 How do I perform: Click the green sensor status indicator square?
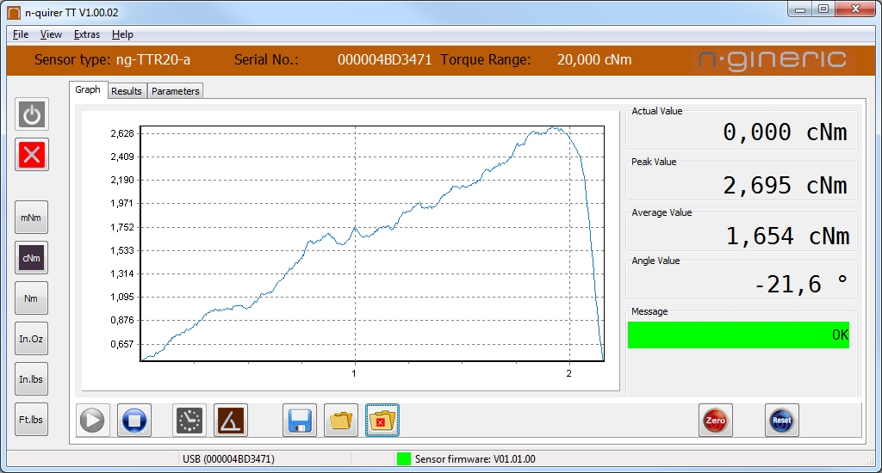pyautogui.click(x=404, y=459)
